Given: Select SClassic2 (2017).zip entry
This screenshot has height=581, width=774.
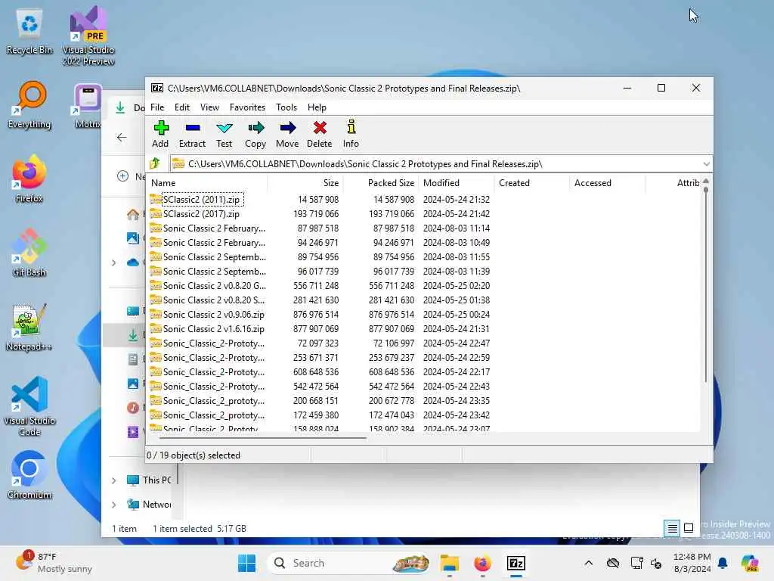Looking at the screenshot, I should pyautogui.click(x=201, y=214).
